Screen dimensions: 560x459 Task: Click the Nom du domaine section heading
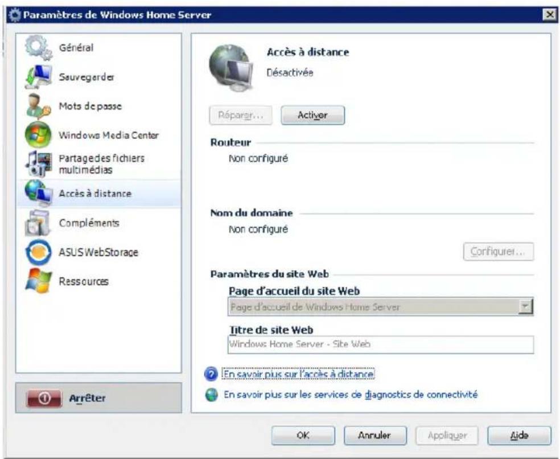[252, 213]
